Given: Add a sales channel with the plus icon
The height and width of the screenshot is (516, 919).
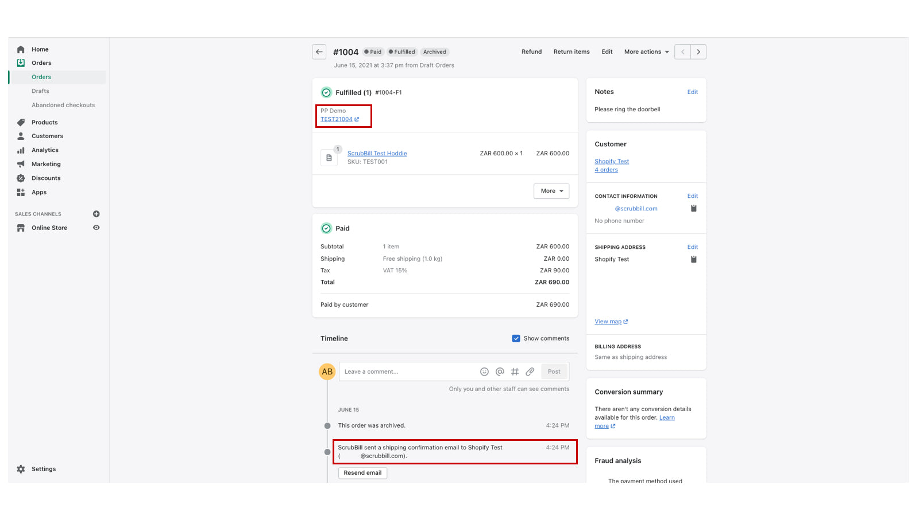Looking at the screenshot, I should pyautogui.click(x=96, y=214).
